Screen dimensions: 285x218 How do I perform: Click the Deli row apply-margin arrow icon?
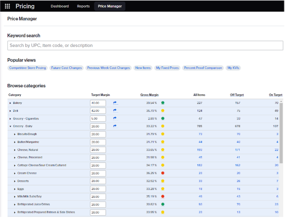(115, 110)
